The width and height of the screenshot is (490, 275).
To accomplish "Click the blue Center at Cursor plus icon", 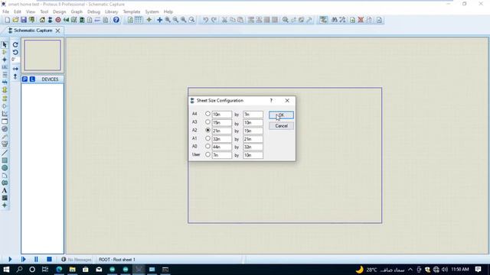I will (x=159, y=20).
